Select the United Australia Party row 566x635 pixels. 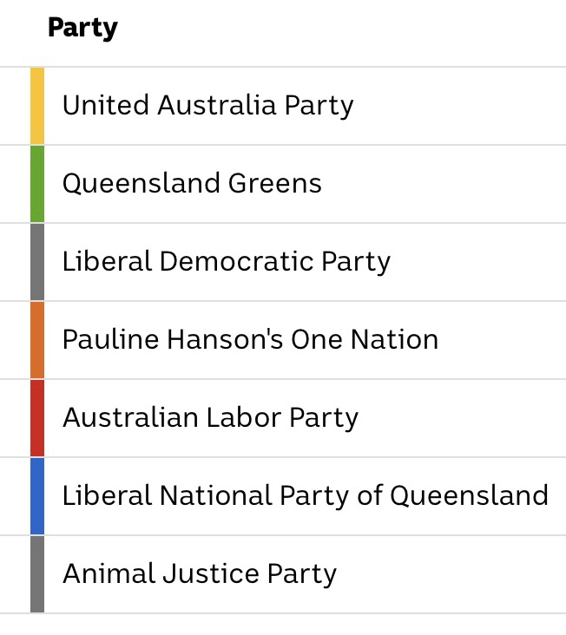tap(207, 106)
